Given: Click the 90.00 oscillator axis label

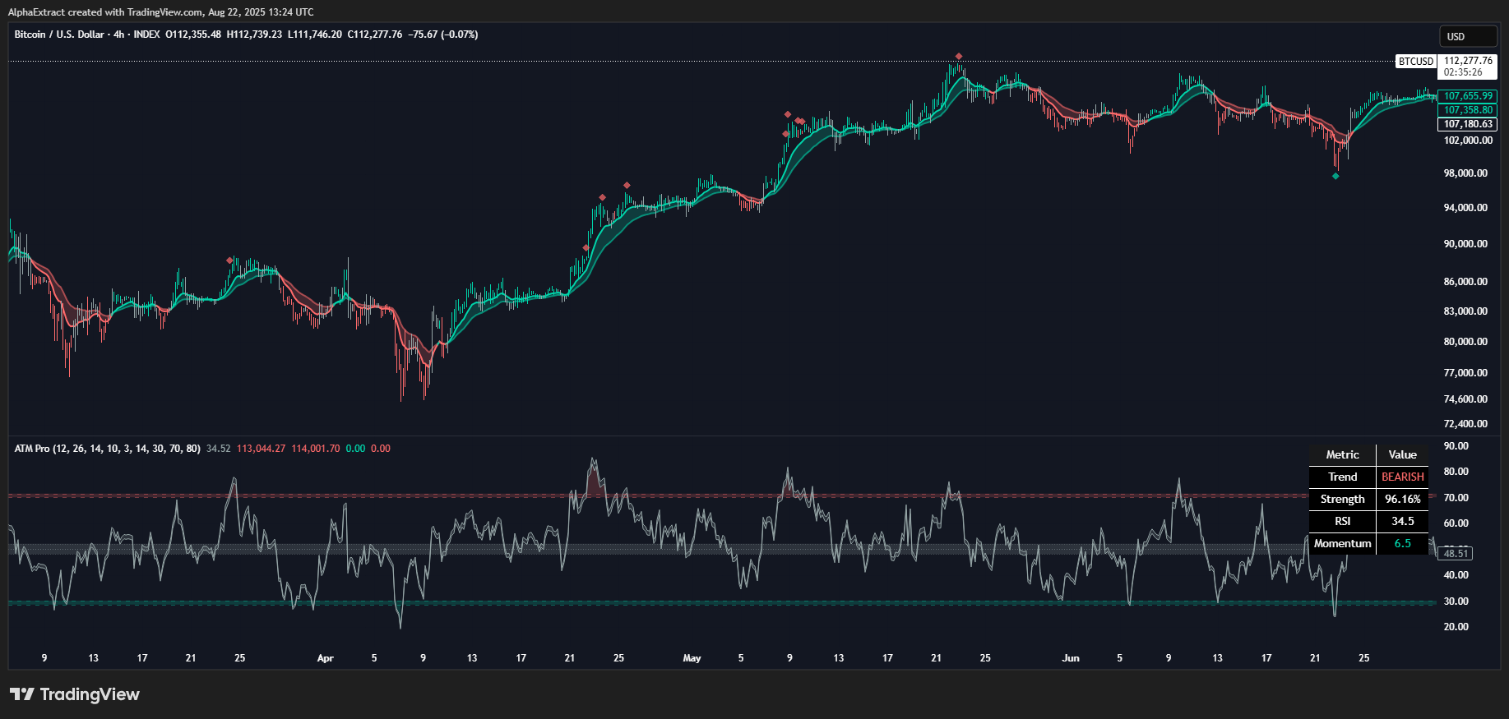Looking at the screenshot, I should pos(1456,446).
